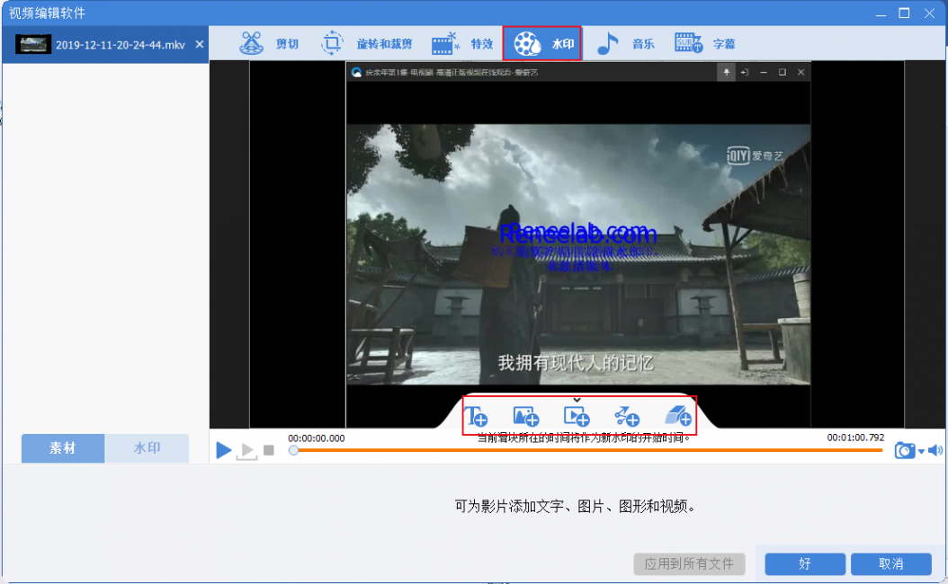The height and width of the screenshot is (584, 948).
Task: Confirm with the 好 button
Action: (x=805, y=564)
